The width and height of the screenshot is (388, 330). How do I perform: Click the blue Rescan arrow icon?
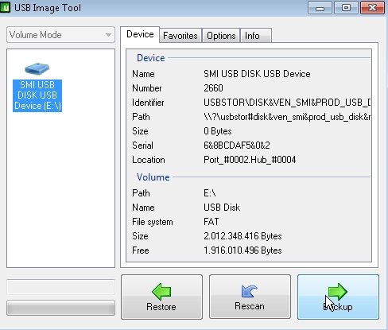[x=249, y=291]
